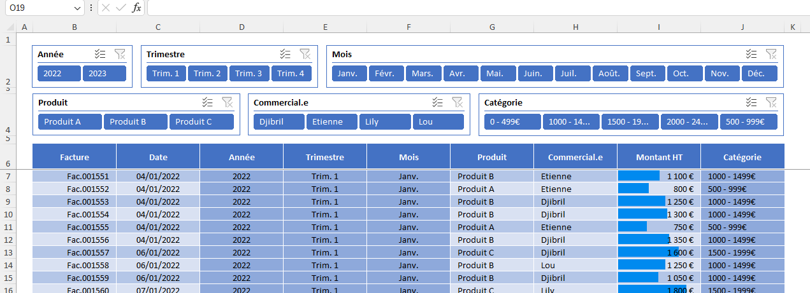Clear filter on Catégorie slicer

click(771, 102)
